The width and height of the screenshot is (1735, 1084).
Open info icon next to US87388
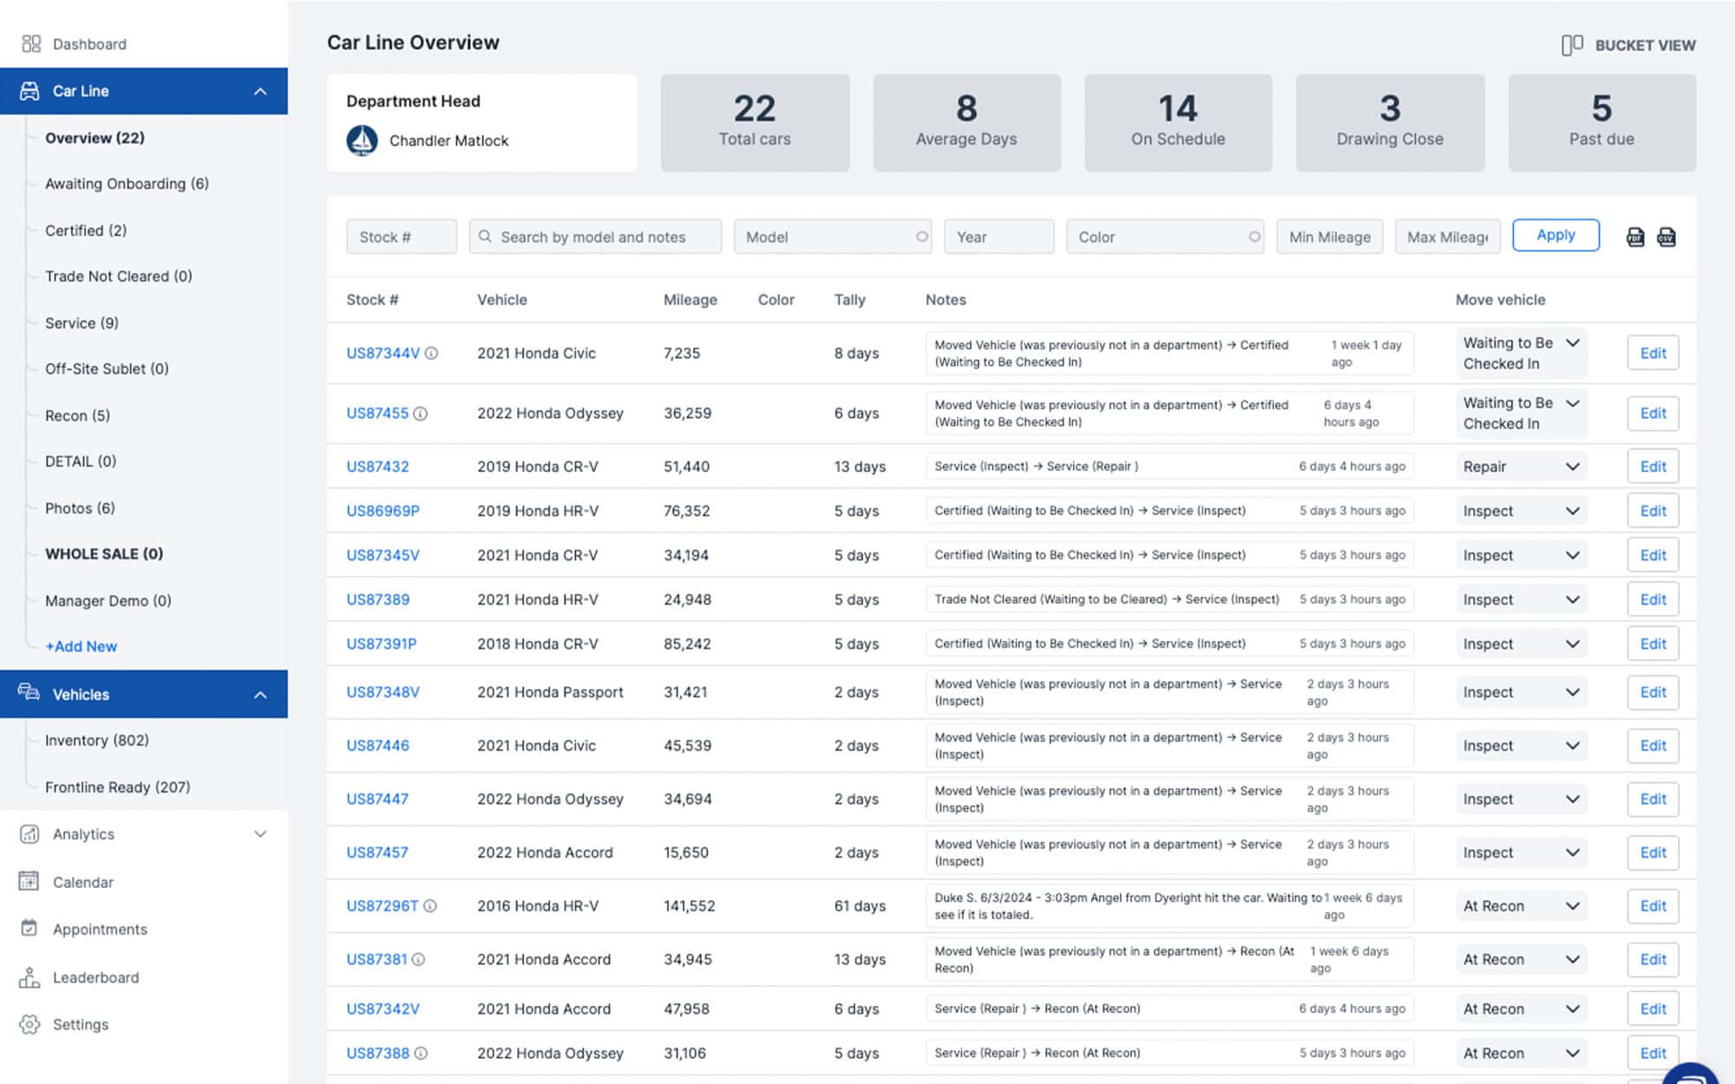point(421,1053)
